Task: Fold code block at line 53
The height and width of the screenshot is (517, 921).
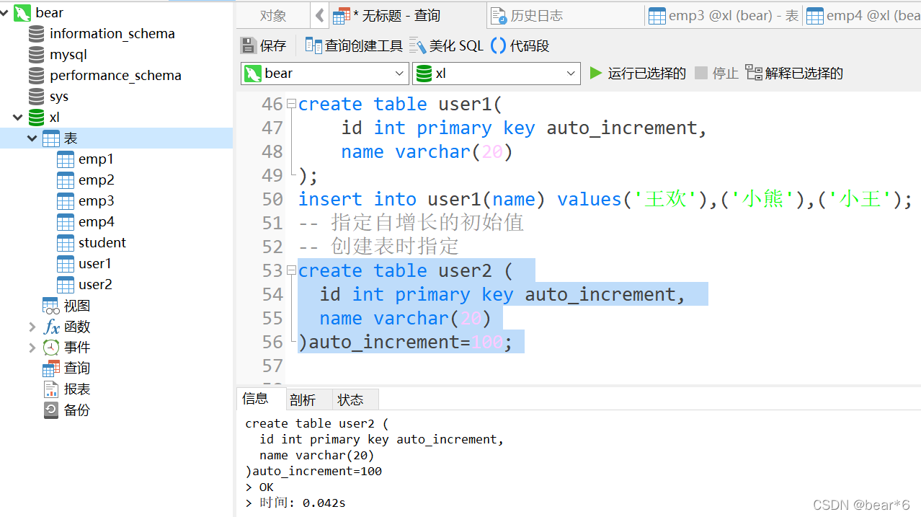Action: pos(292,270)
